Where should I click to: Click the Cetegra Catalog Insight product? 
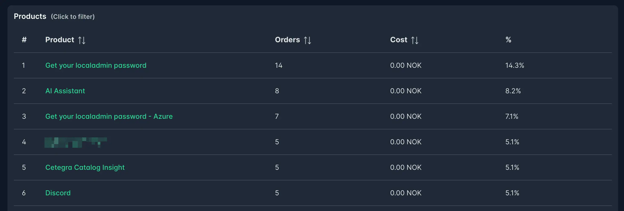coord(85,167)
